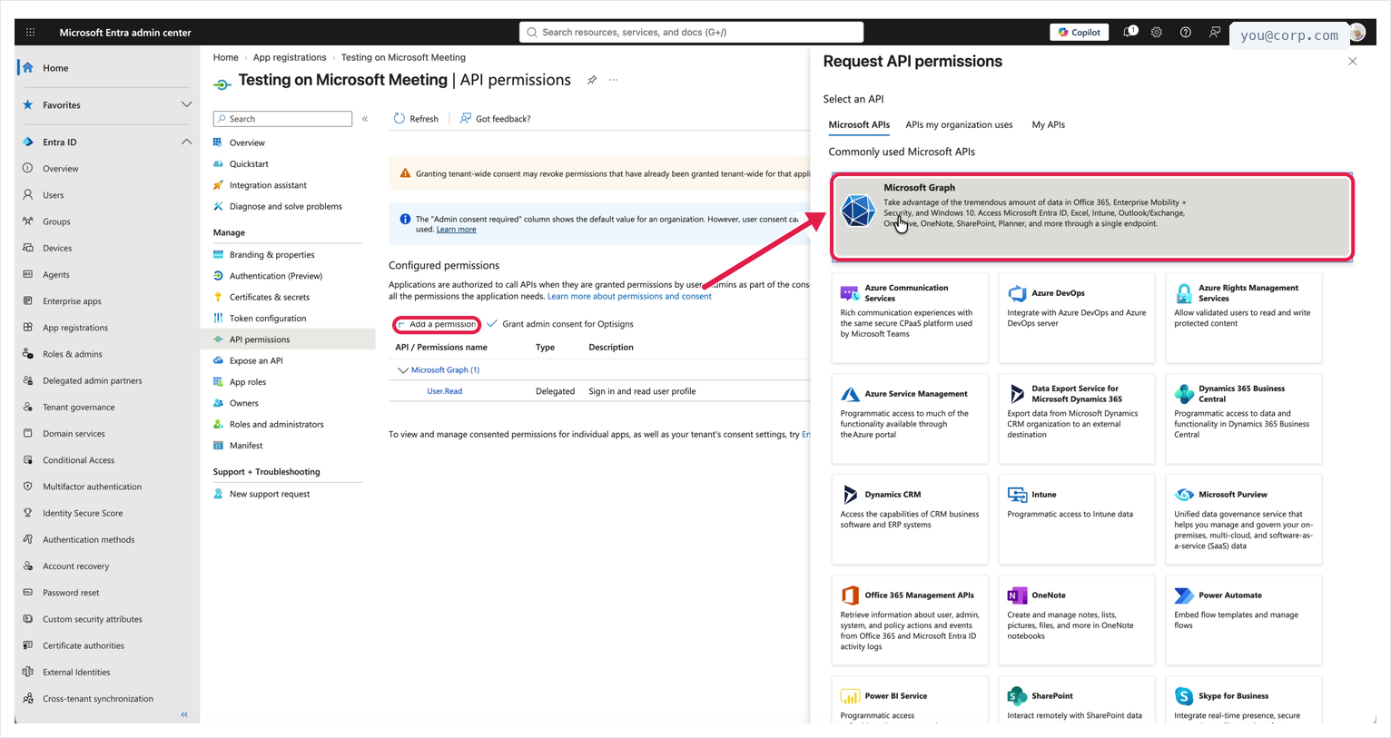This screenshot has height=738, width=1391.
Task: Select the Azure DevOps API card
Action: (1076, 318)
